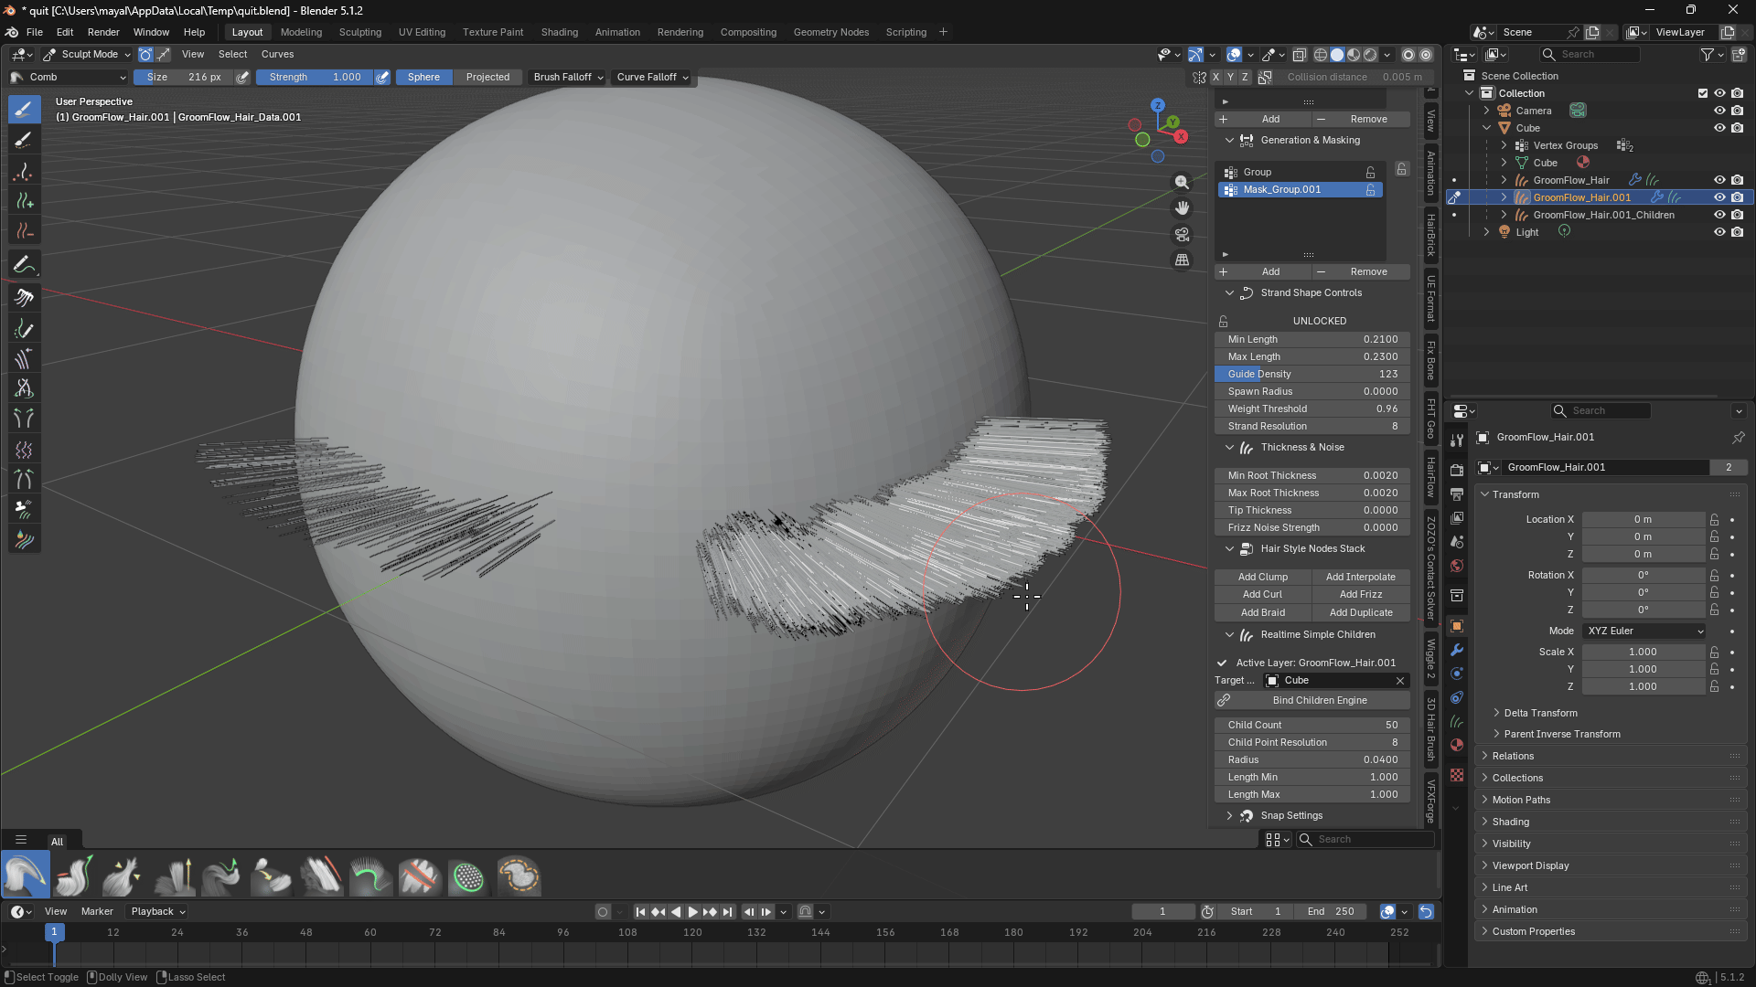Click the timeline sync refresh icon

click(x=1426, y=912)
